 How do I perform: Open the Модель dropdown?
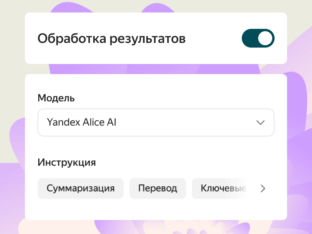156,122
